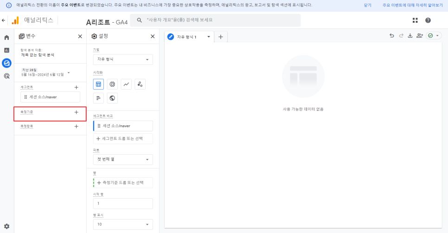Screen dimensions: 448x233
Task: Add a new exploration tab
Action: point(221,37)
